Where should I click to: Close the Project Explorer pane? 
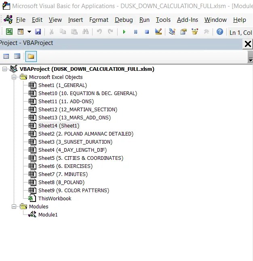pyautogui.click(x=248, y=44)
